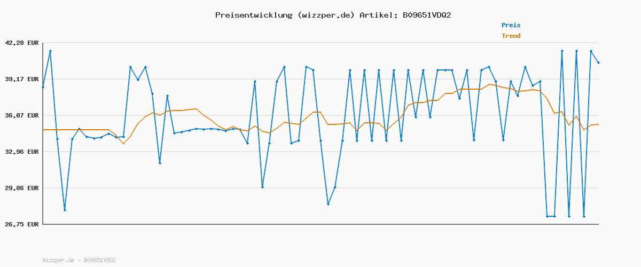Image resolution: width=641 pixels, height=267 pixels.
Task: Click the article ID 'B09651VDQ2' in the title
Action: pyautogui.click(x=427, y=15)
